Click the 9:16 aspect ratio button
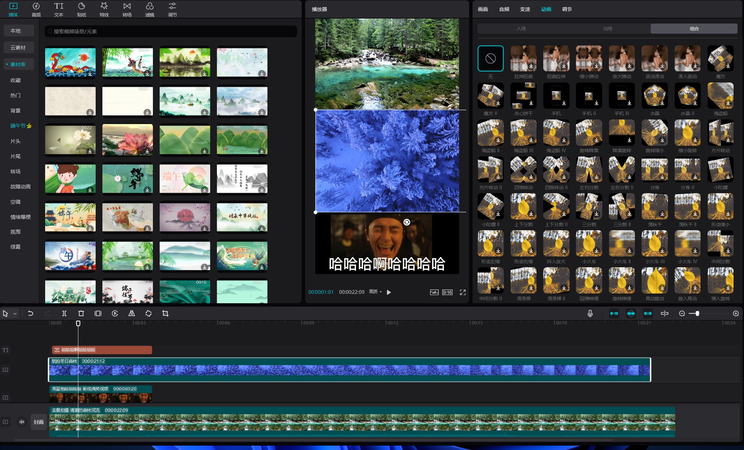This screenshot has height=450, width=744. tap(447, 292)
